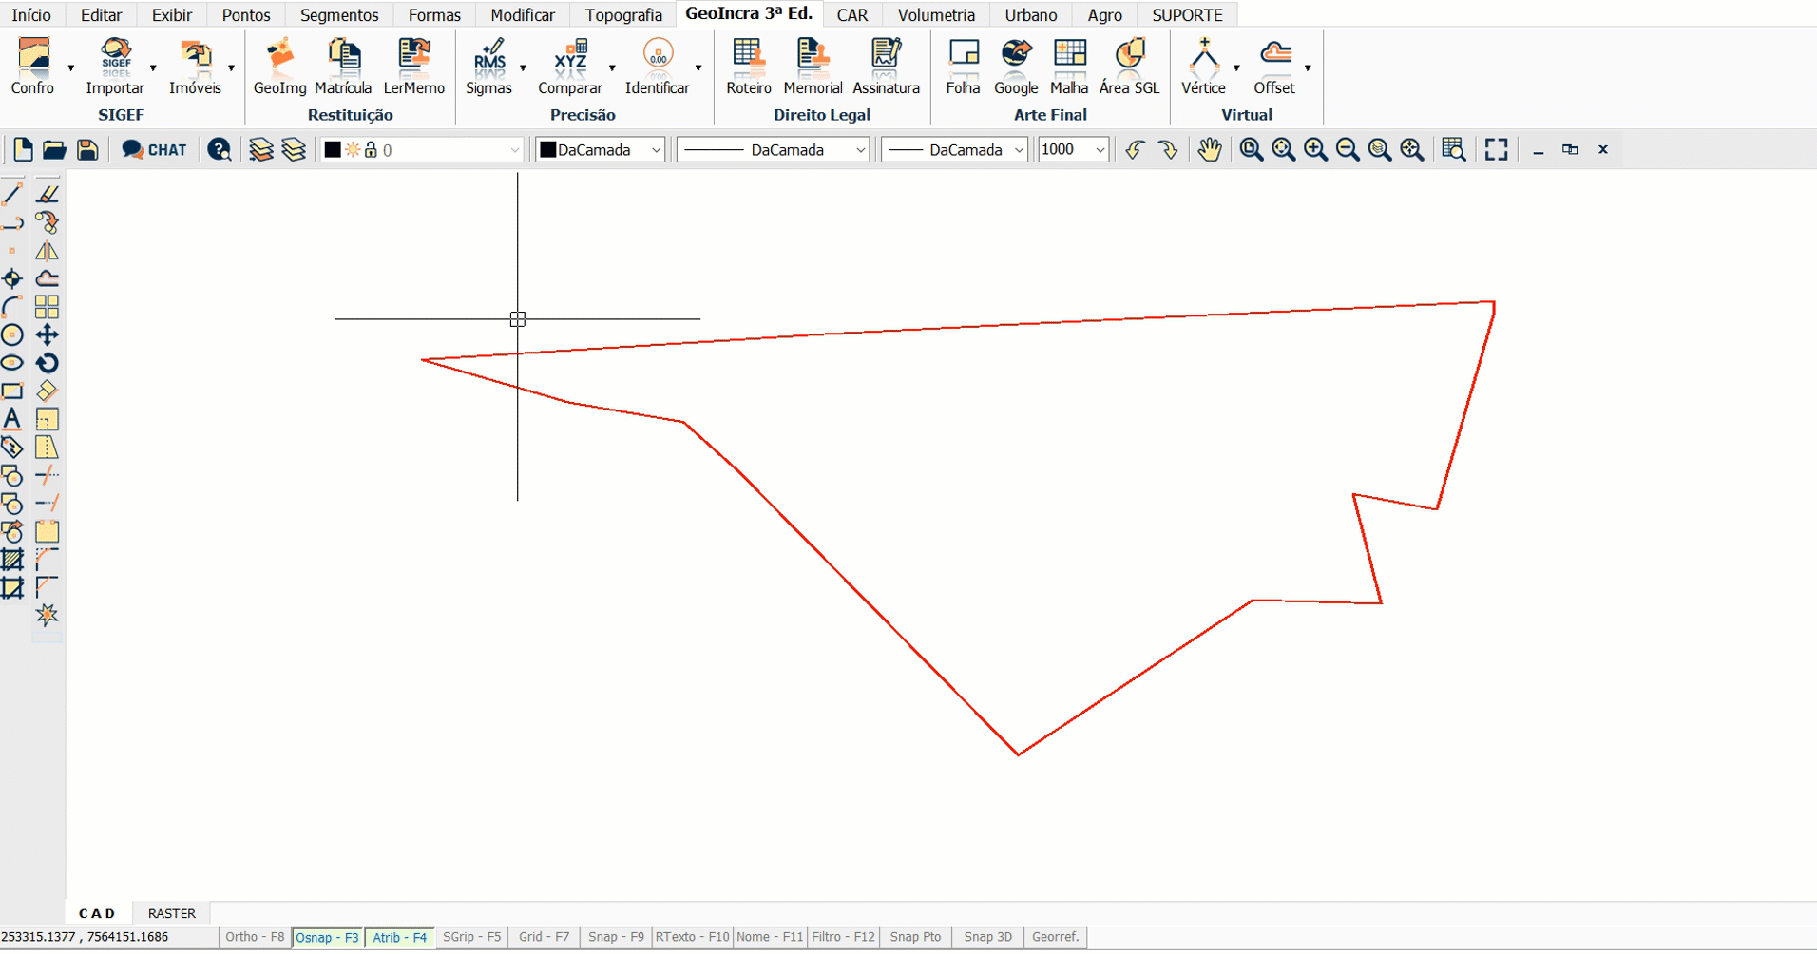
Task: Expand the layer selector dropdown
Action: [x=514, y=150]
